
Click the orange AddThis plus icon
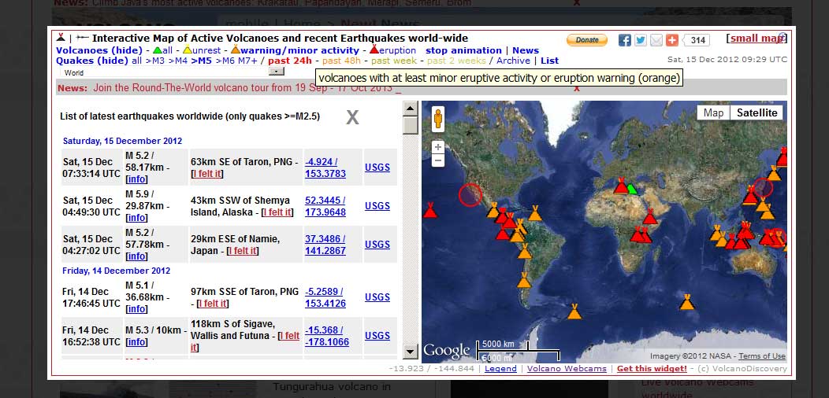pyautogui.click(x=671, y=40)
